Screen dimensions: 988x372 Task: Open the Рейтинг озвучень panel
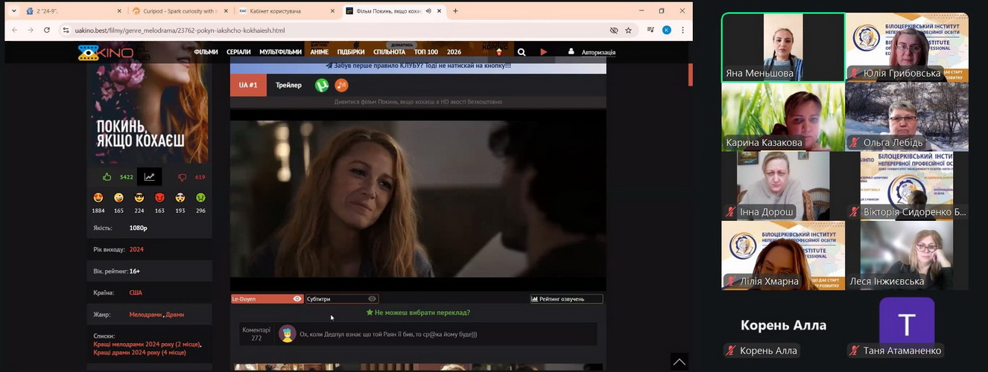pos(566,299)
